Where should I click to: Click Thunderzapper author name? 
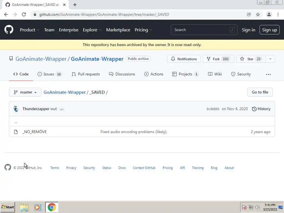click(36, 109)
